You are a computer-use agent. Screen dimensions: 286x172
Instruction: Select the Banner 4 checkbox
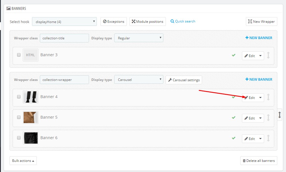pyautogui.click(x=19, y=97)
